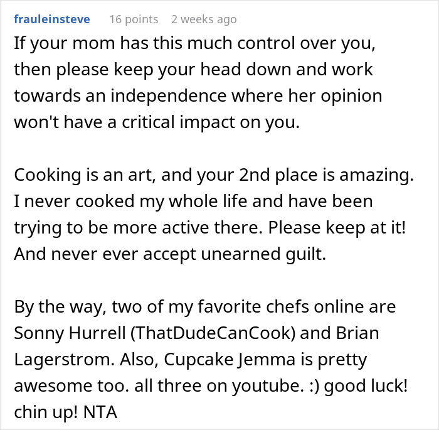Image resolution: width=439 pixels, height=430 pixels.
Task: Click the 2 weeks ago timestamp
Action: pyautogui.click(x=204, y=19)
